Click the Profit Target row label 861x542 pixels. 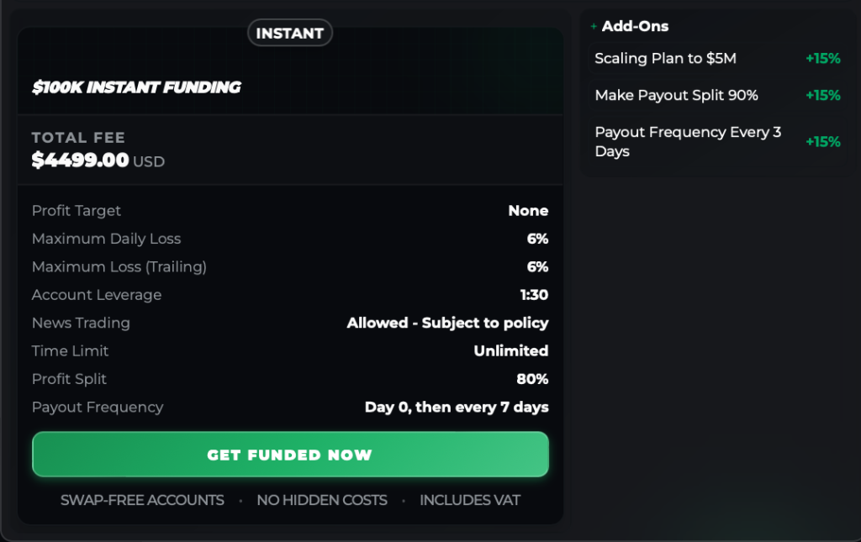tap(77, 211)
